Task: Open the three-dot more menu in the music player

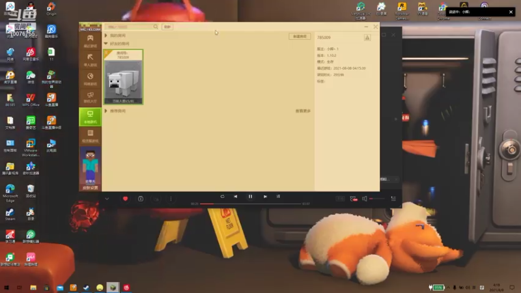Action: point(171,199)
